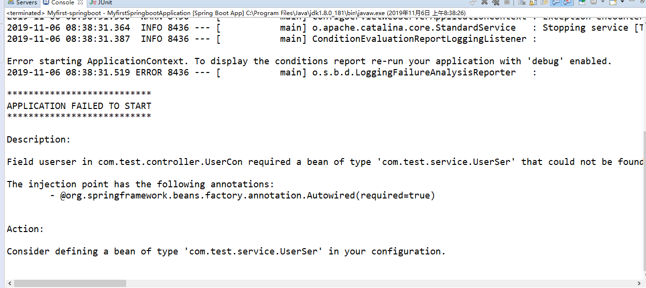Click the 'Description:' heading line
Screen dimensions: 646x288
click(x=38, y=139)
